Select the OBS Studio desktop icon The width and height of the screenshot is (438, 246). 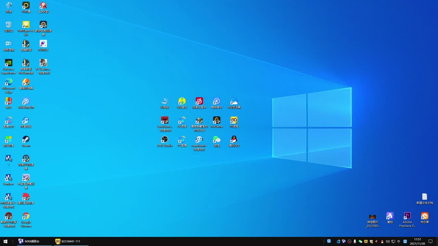point(165,141)
